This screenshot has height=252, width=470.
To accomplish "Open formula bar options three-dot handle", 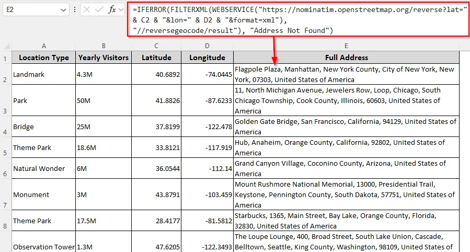I will 75,9.
